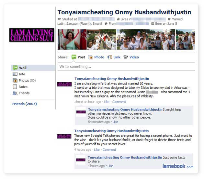The height and width of the screenshot is (179, 204).
Task: Click the calendar icon beside Born on June 5
Action: pyautogui.click(x=153, y=24)
